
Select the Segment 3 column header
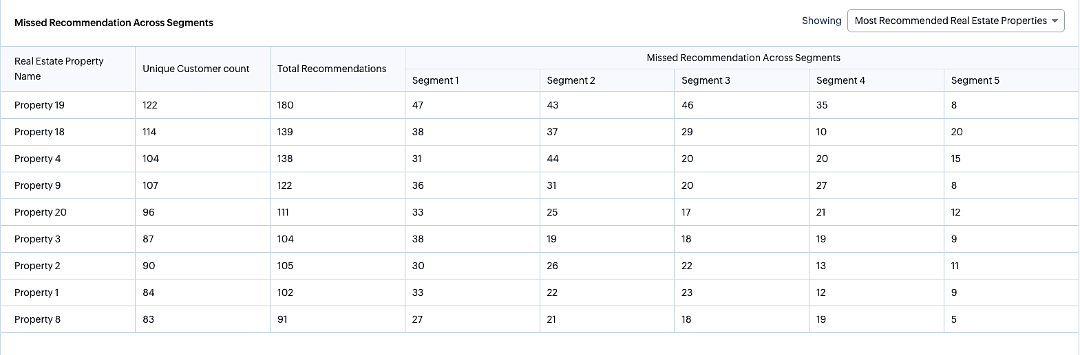706,80
